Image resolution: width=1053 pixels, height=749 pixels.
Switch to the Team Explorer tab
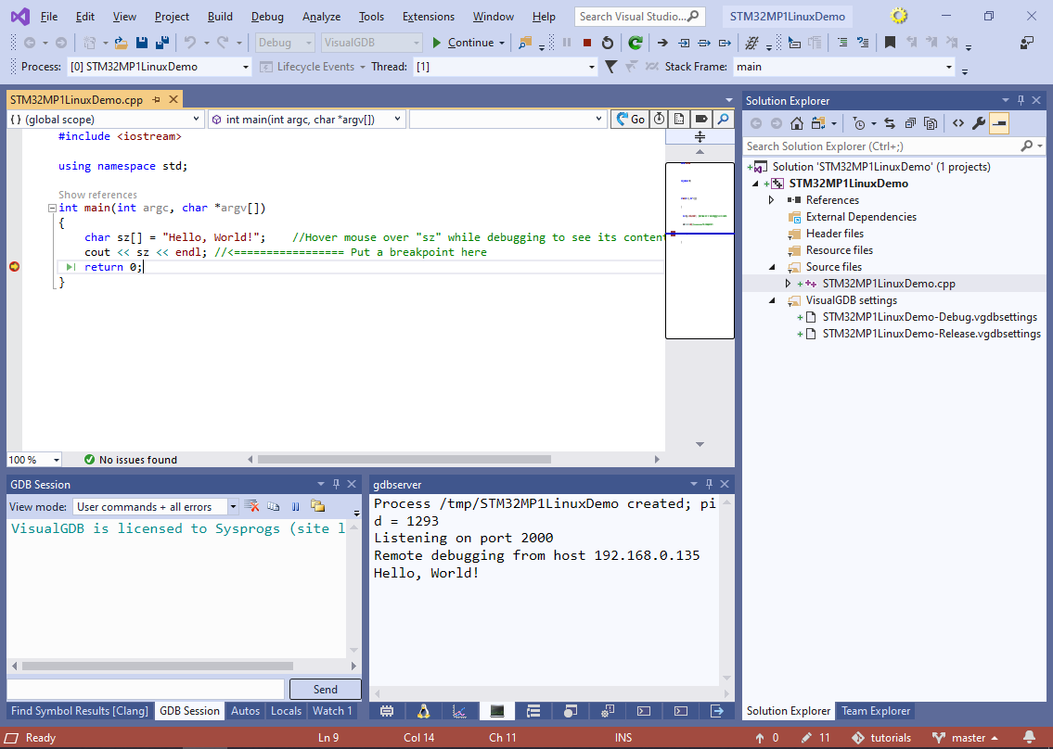(876, 711)
